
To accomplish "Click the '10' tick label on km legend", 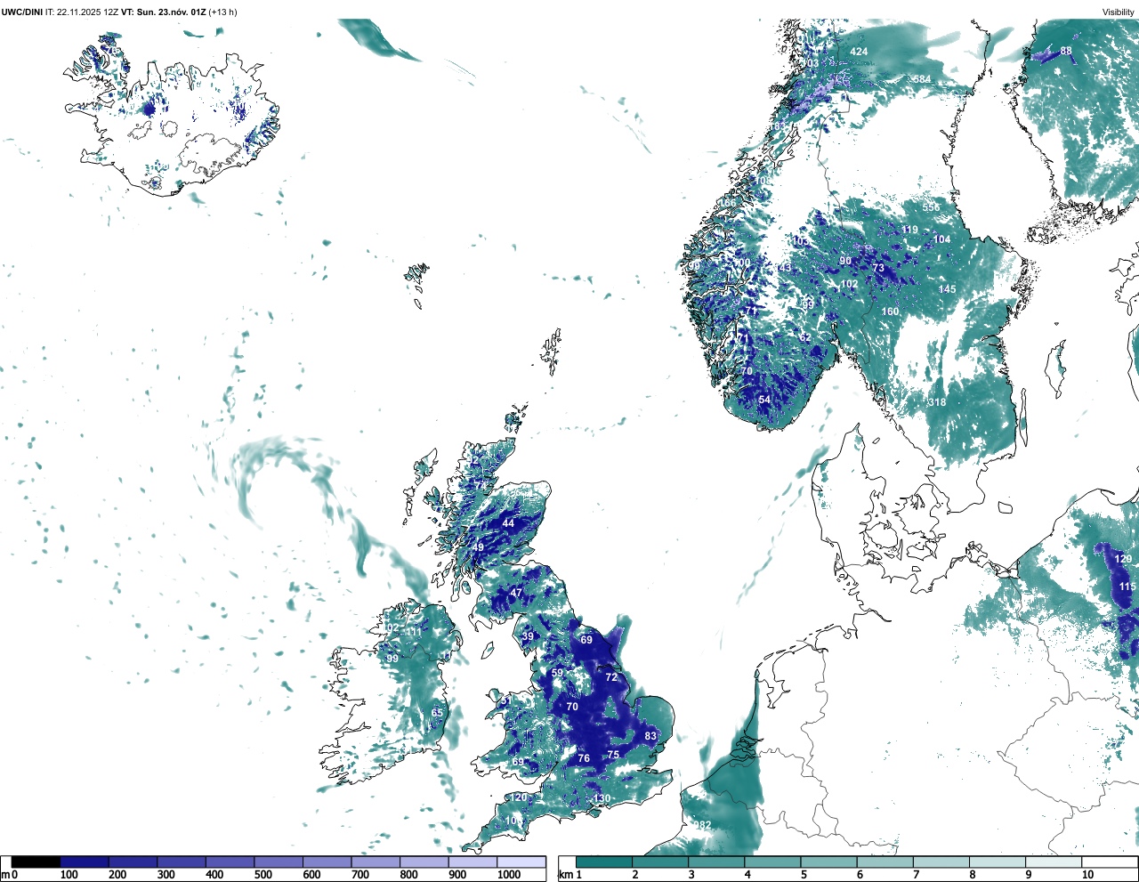I will click(x=1087, y=875).
